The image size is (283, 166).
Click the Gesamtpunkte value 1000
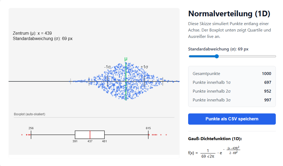tap(266, 74)
